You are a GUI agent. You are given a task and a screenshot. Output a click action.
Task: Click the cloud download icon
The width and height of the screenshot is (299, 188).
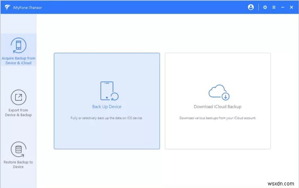click(219, 92)
